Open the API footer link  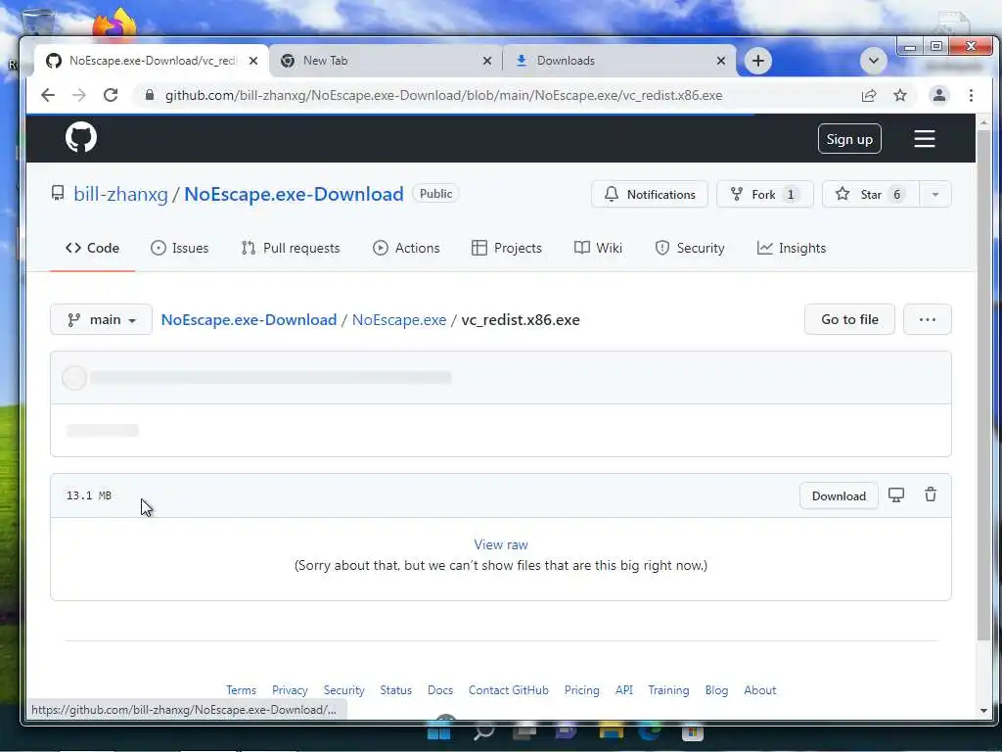pos(623,690)
